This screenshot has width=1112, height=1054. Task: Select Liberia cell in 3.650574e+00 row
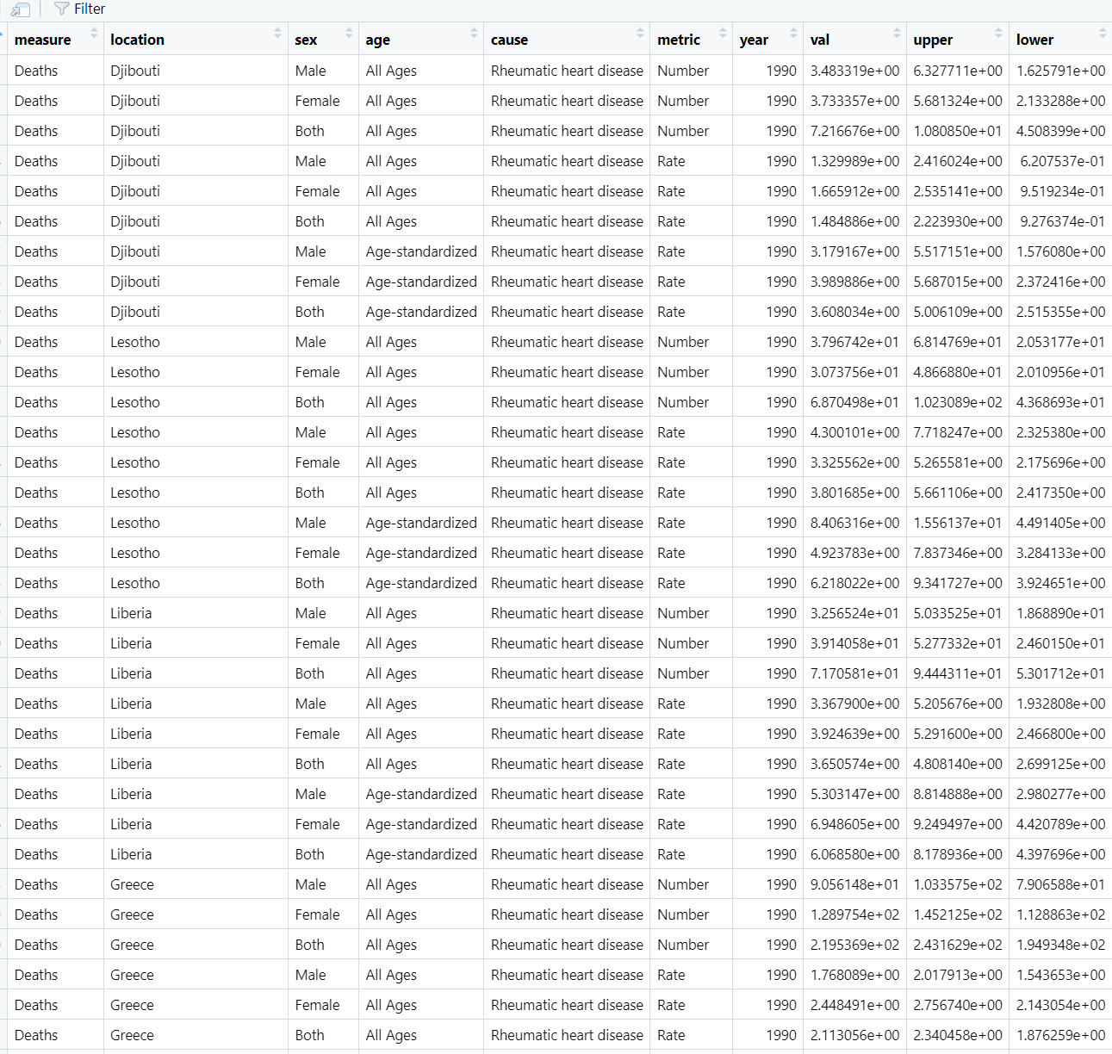[196, 764]
